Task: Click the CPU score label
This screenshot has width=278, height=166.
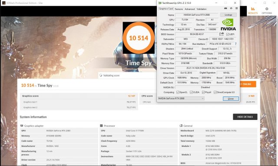Action: pyautogui.click(x=147, y=96)
